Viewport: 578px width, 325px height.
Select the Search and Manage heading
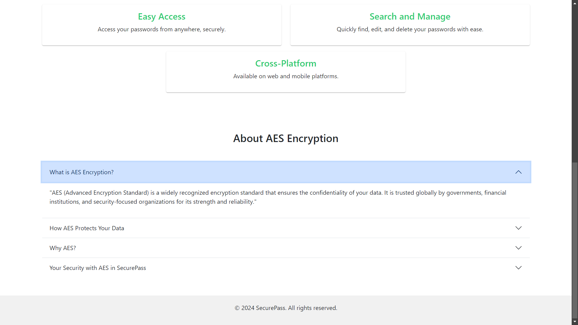[x=410, y=17]
